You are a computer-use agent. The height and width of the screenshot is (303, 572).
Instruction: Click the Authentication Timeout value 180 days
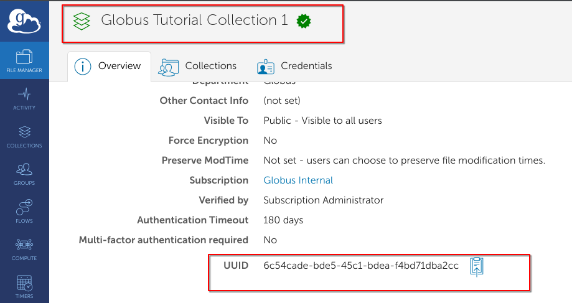click(x=283, y=220)
